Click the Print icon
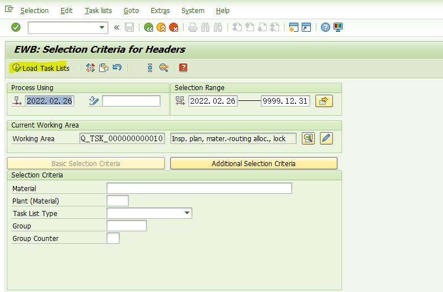 coord(193,27)
